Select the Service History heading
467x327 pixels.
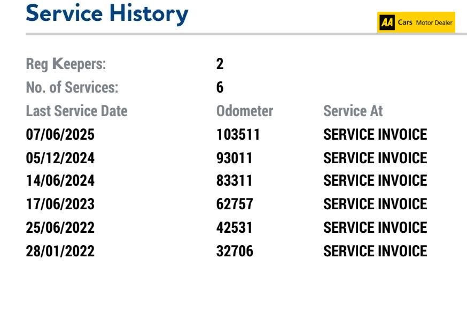[107, 14]
